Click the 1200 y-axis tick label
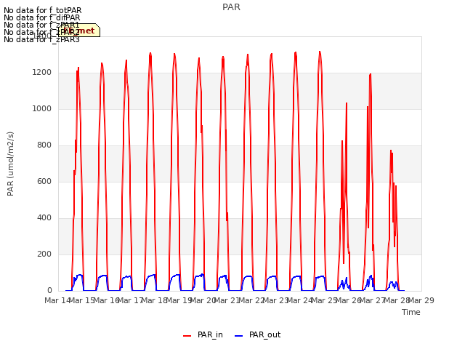The height and width of the screenshot is (349, 465). 42,73
